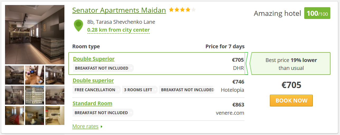This screenshot has height=135, width=340.
Task: Click the Best price 19% lower banner
Action: 290,64
